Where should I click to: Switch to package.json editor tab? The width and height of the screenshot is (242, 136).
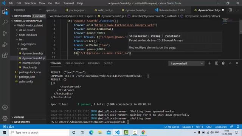(75, 10)
